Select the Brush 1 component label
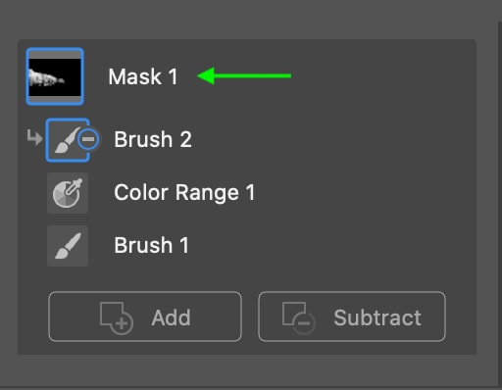The image size is (502, 390). pyautogui.click(x=151, y=245)
